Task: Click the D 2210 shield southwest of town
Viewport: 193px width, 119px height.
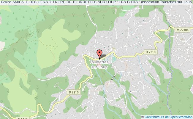Action: coord(74,92)
